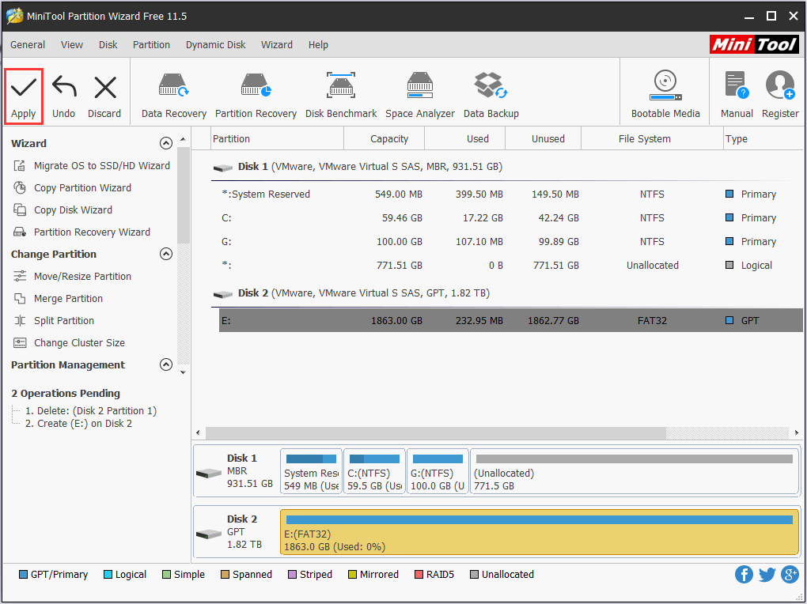Select Disk 2 header in partition list
Screen dimensions: 807x604
pyautogui.click(x=351, y=293)
